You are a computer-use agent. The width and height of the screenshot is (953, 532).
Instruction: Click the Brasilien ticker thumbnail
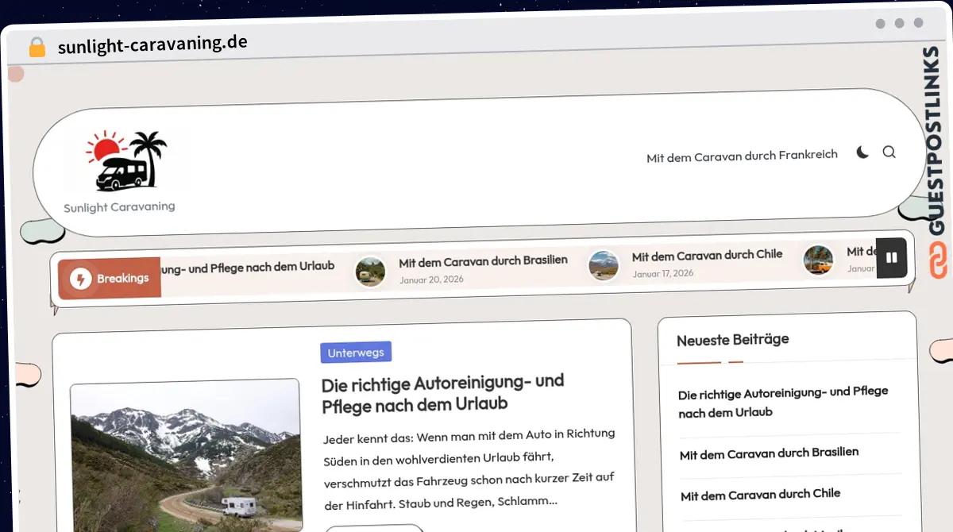370,272
